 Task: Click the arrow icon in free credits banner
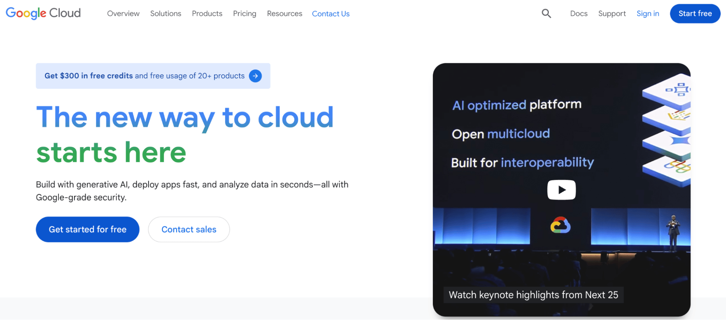[255, 76]
